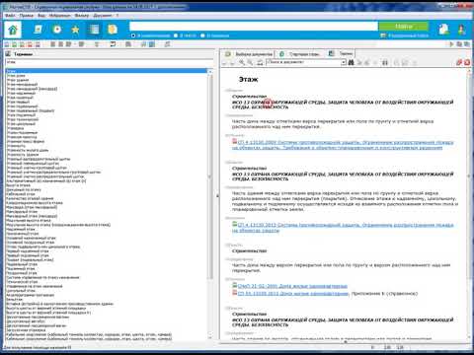Open the favorites star icon in the blue toolbar
Screen dimensions: 474x355
click(x=75, y=30)
